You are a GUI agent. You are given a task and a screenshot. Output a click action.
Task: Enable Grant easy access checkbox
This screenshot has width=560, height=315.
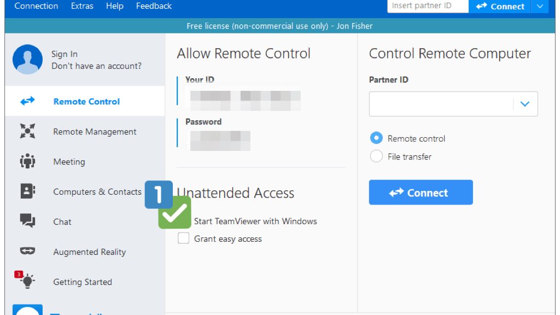pyautogui.click(x=184, y=238)
